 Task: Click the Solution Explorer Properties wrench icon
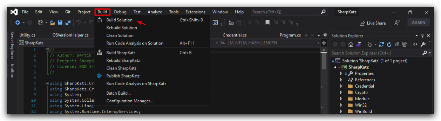[x=423, y=44]
